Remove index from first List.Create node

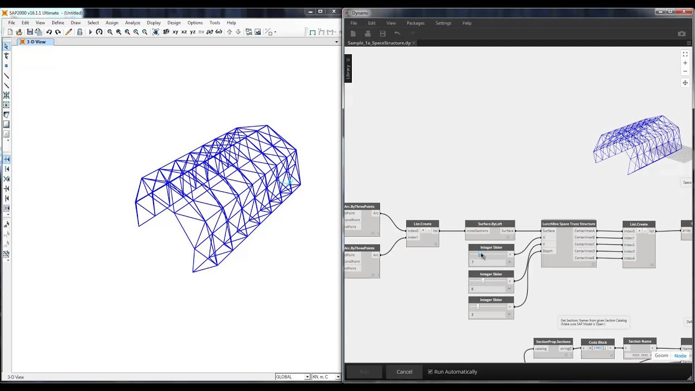point(428,231)
